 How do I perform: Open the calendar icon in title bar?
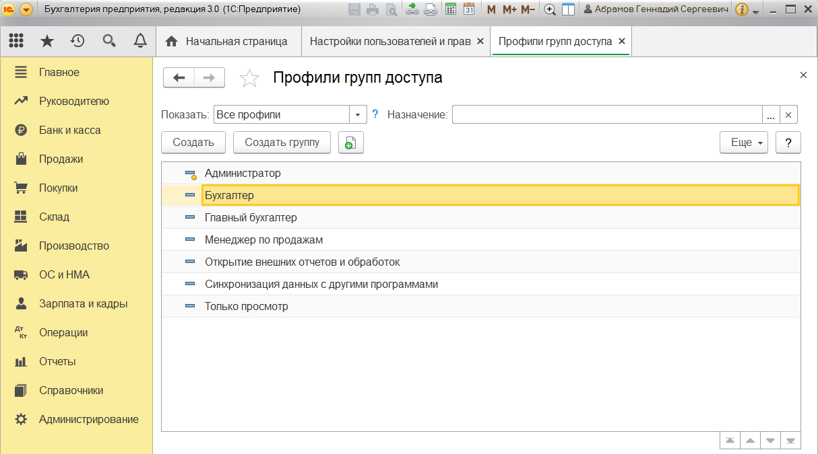pyautogui.click(x=469, y=9)
